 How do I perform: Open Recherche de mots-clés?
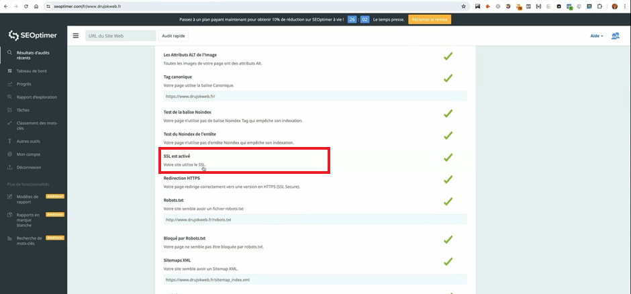29,240
